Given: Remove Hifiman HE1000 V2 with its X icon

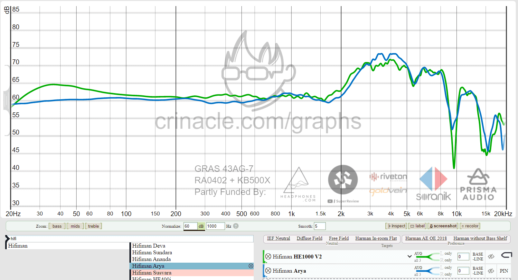Looking at the screenshot, I should point(268,257).
